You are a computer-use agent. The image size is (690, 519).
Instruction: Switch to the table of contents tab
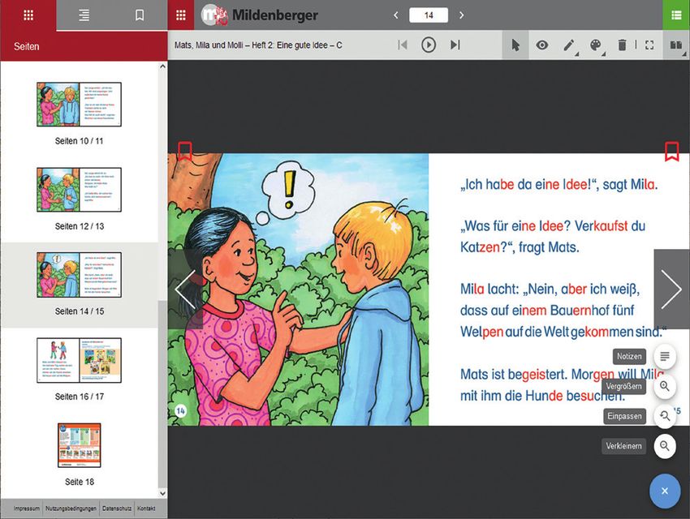coord(84,15)
